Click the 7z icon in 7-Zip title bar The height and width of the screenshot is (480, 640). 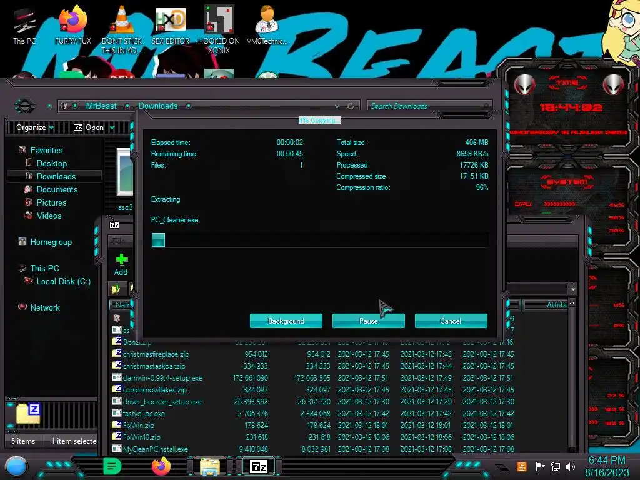(115, 225)
